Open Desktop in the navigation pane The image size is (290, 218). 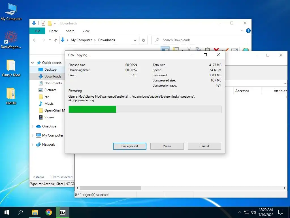tap(47, 70)
